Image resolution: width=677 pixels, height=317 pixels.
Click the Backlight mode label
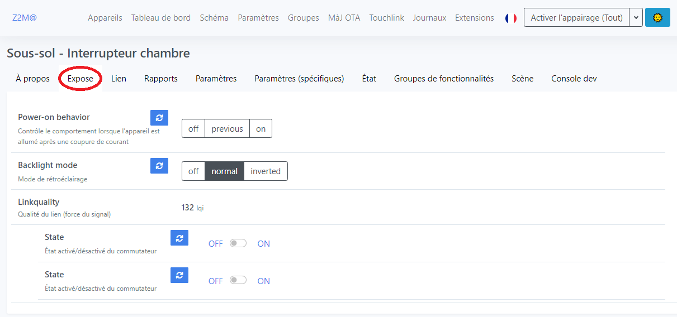point(48,165)
